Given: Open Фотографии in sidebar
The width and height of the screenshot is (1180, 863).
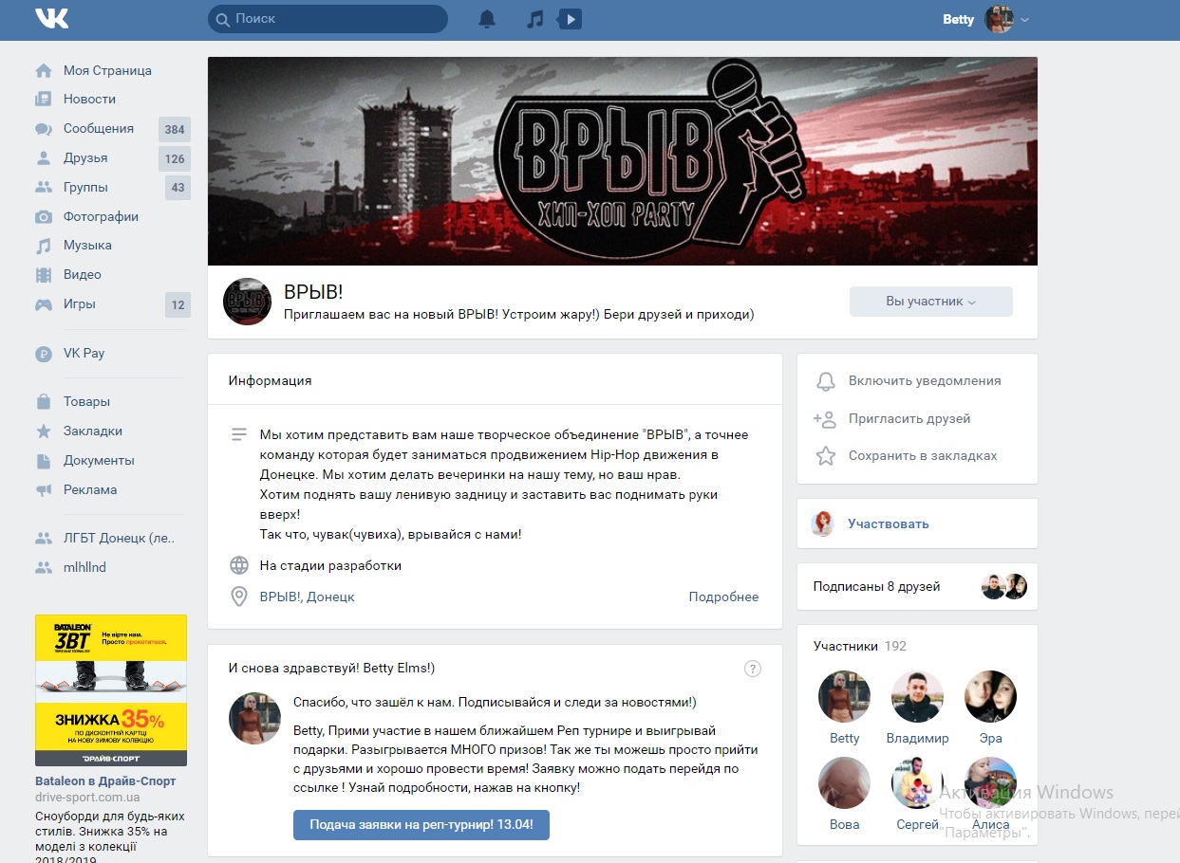Looking at the screenshot, I should pyautogui.click(x=101, y=216).
